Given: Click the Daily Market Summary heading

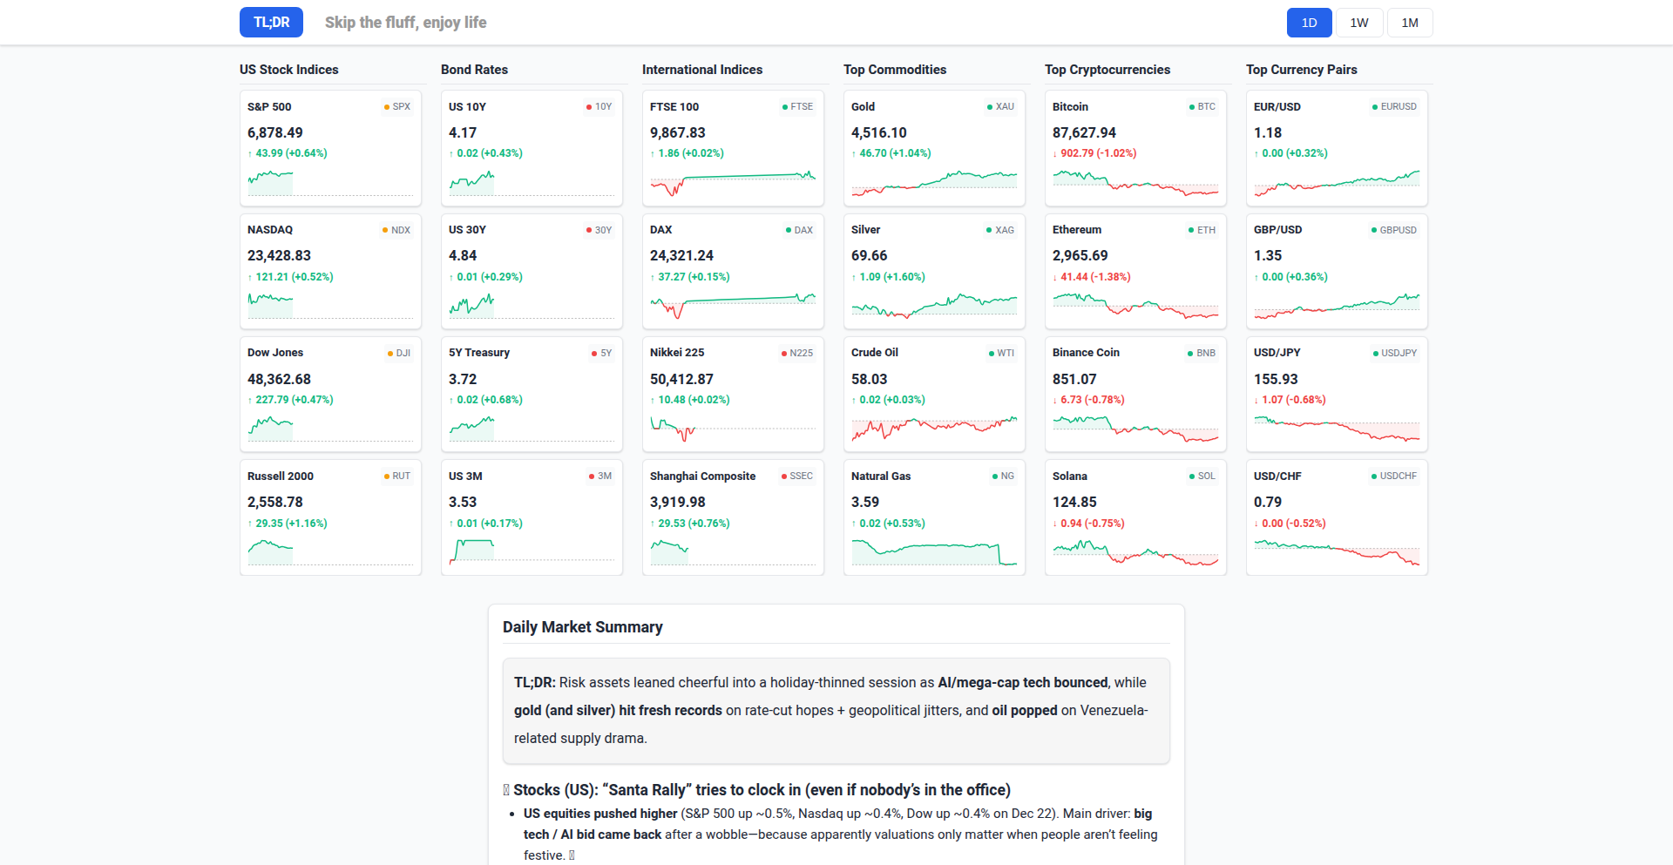Looking at the screenshot, I should [582, 627].
